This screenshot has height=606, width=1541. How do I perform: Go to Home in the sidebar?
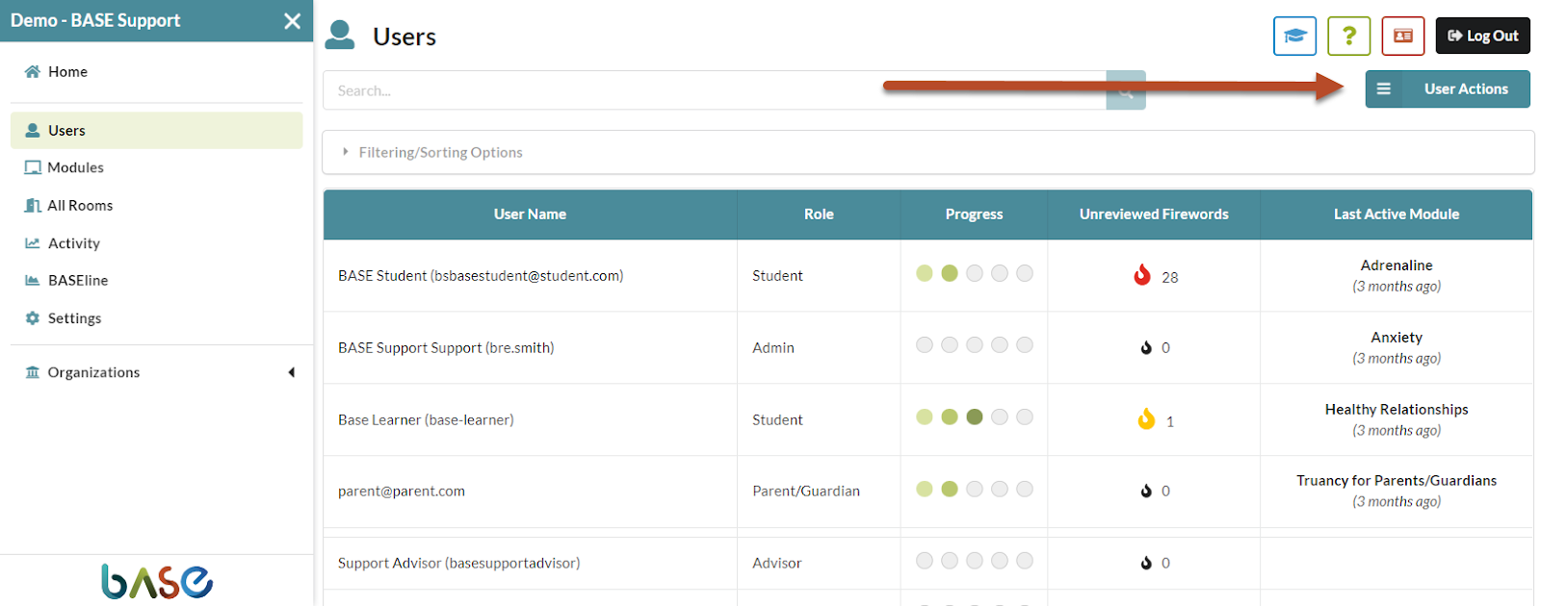pyautogui.click(x=67, y=71)
